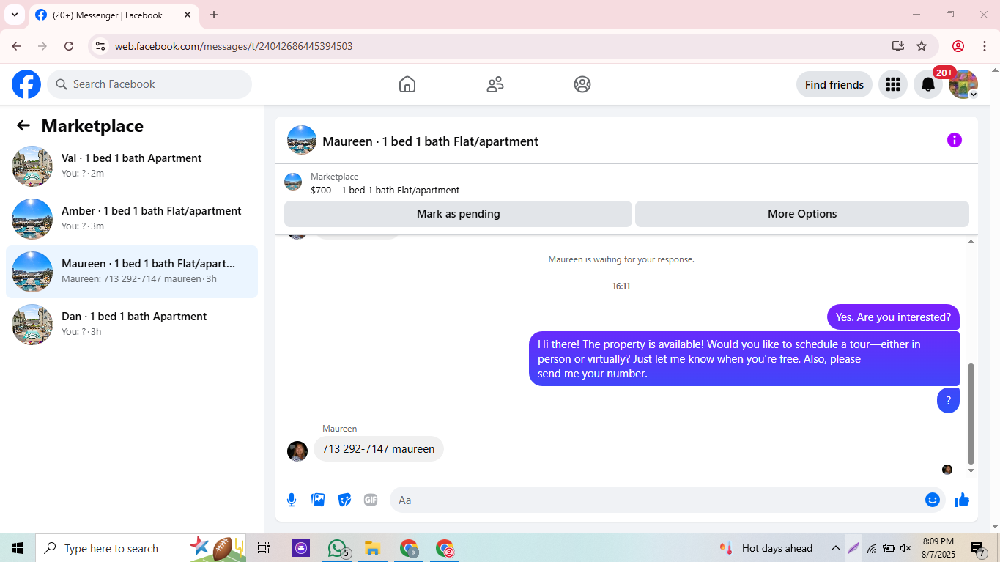Click the Search Facebook field
This screenshot has height=562, width=1000.
click(x=149, y=84)
